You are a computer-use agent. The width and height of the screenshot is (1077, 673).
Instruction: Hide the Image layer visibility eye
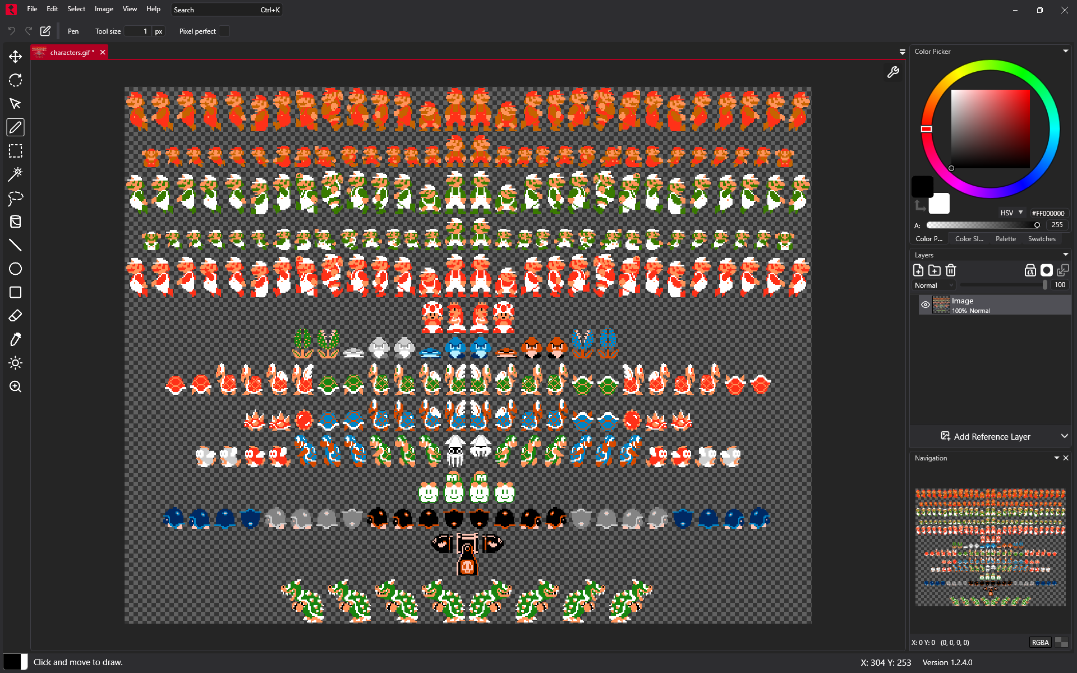click(926, 305)
